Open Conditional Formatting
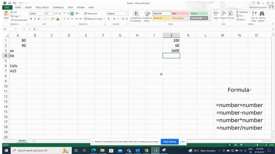275x154 pixels. point(136,17)
